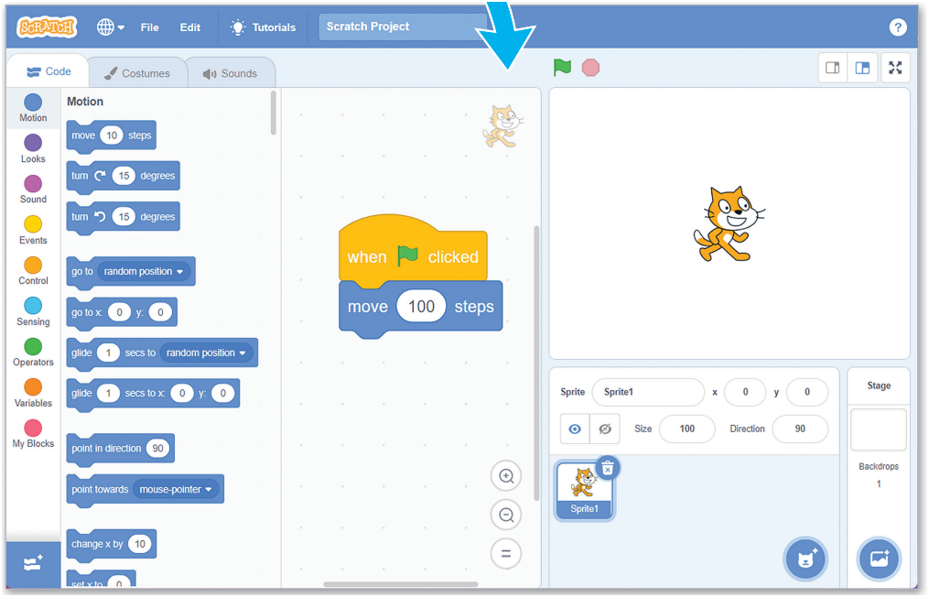
Task: Expand the go to random position dropdown
Action: tap(144, 272)
